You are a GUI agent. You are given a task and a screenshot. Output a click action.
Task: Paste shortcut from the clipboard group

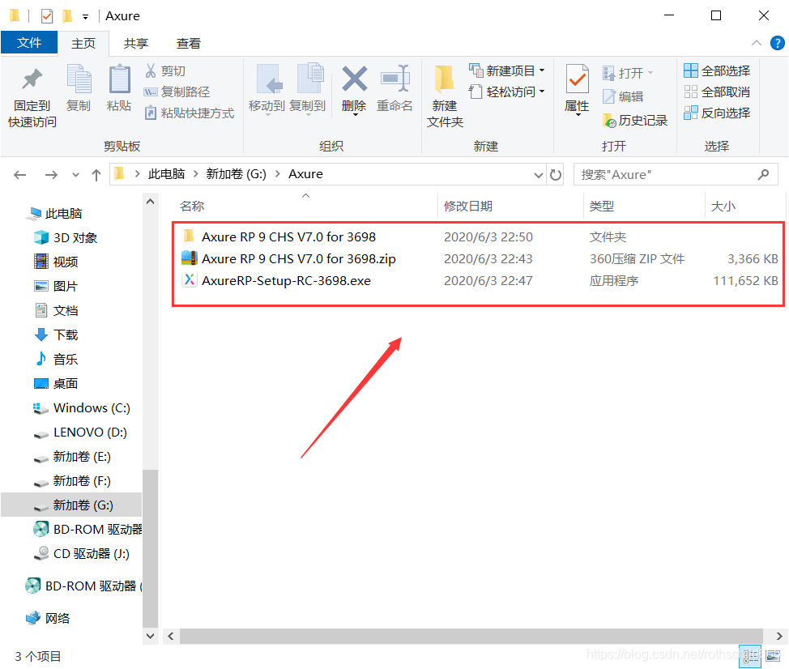[190, 113]
